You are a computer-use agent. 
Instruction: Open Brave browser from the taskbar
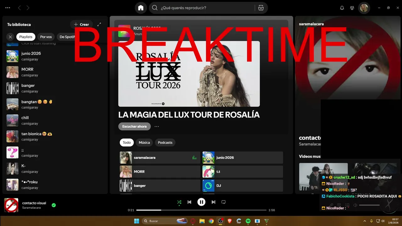pos(230,221)
